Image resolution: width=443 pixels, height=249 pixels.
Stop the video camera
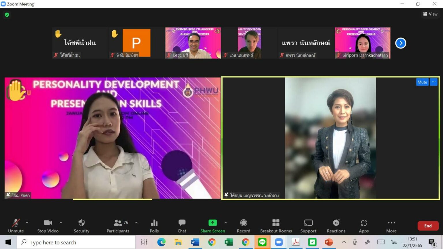[48, 226]
